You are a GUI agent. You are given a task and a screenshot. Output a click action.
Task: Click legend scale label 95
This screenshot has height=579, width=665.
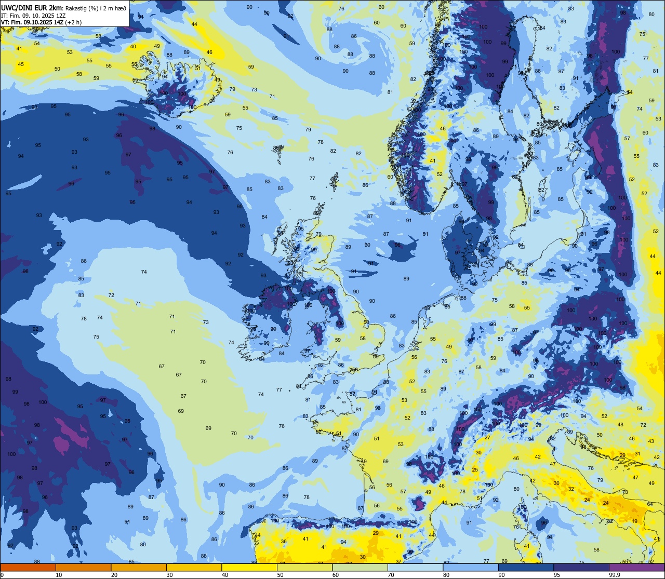pos(556,575)
